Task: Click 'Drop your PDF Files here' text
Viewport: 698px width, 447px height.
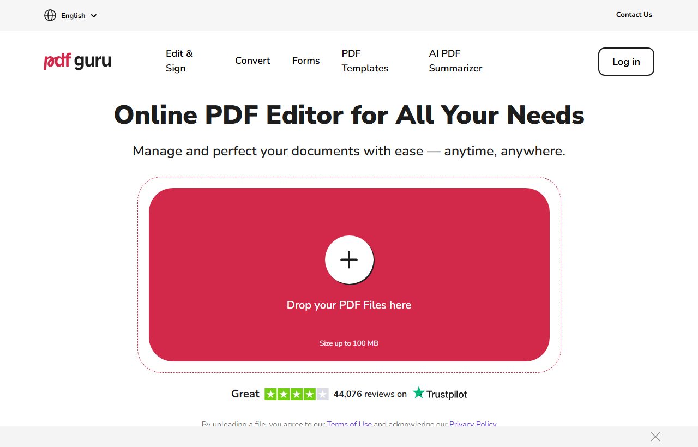Action: pyautogui.click(x=349, y=305)
